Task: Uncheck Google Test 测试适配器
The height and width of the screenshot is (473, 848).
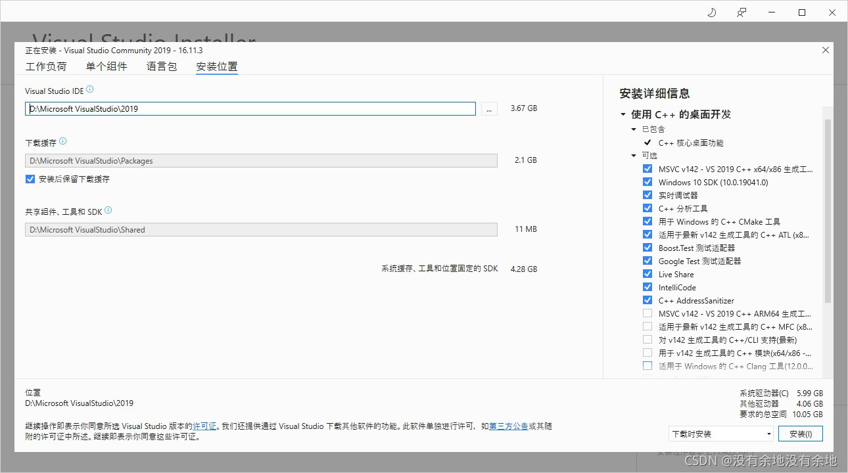Action: [x=648, y=261]
